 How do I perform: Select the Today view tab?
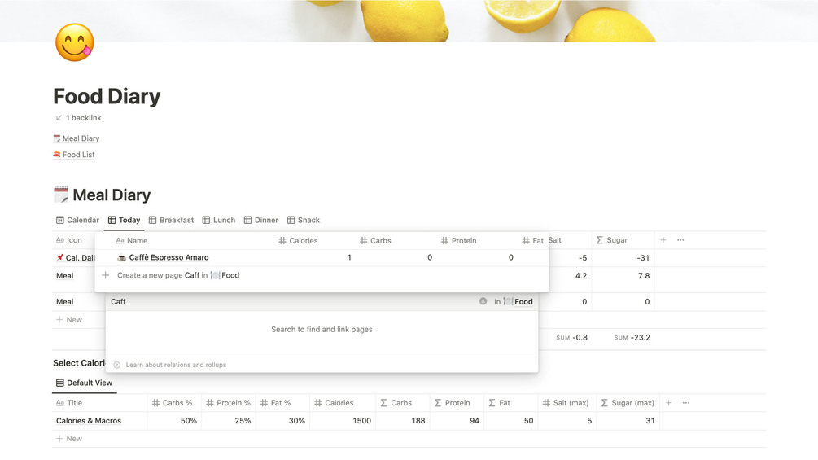tap(125, 220)
